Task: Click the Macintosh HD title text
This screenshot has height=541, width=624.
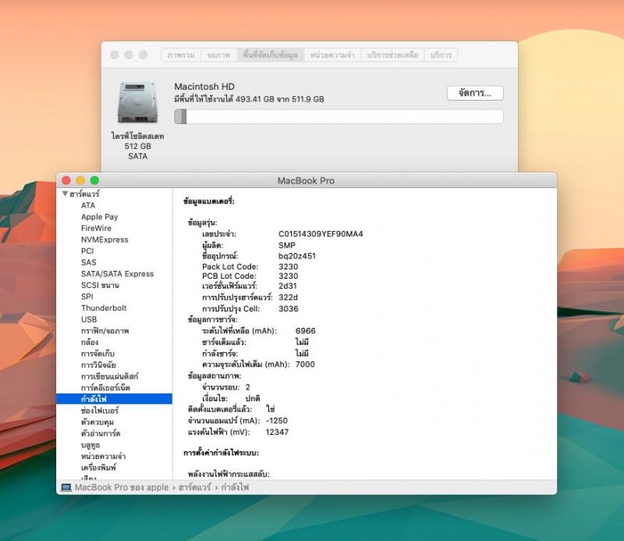Action: [x=204, y=87]
